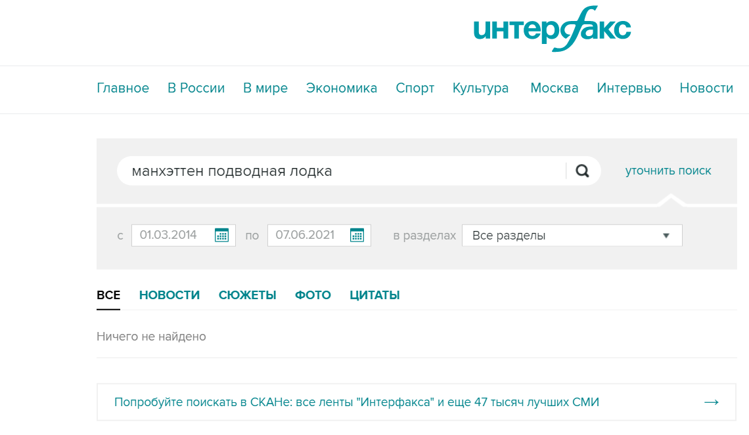This screenshot has height=435, width=749.
Task: Open the 'Экономика' section
Action: 342,88
